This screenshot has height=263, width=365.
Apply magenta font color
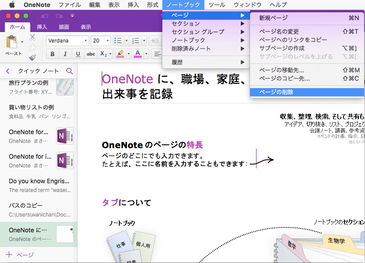coord(138,54)
